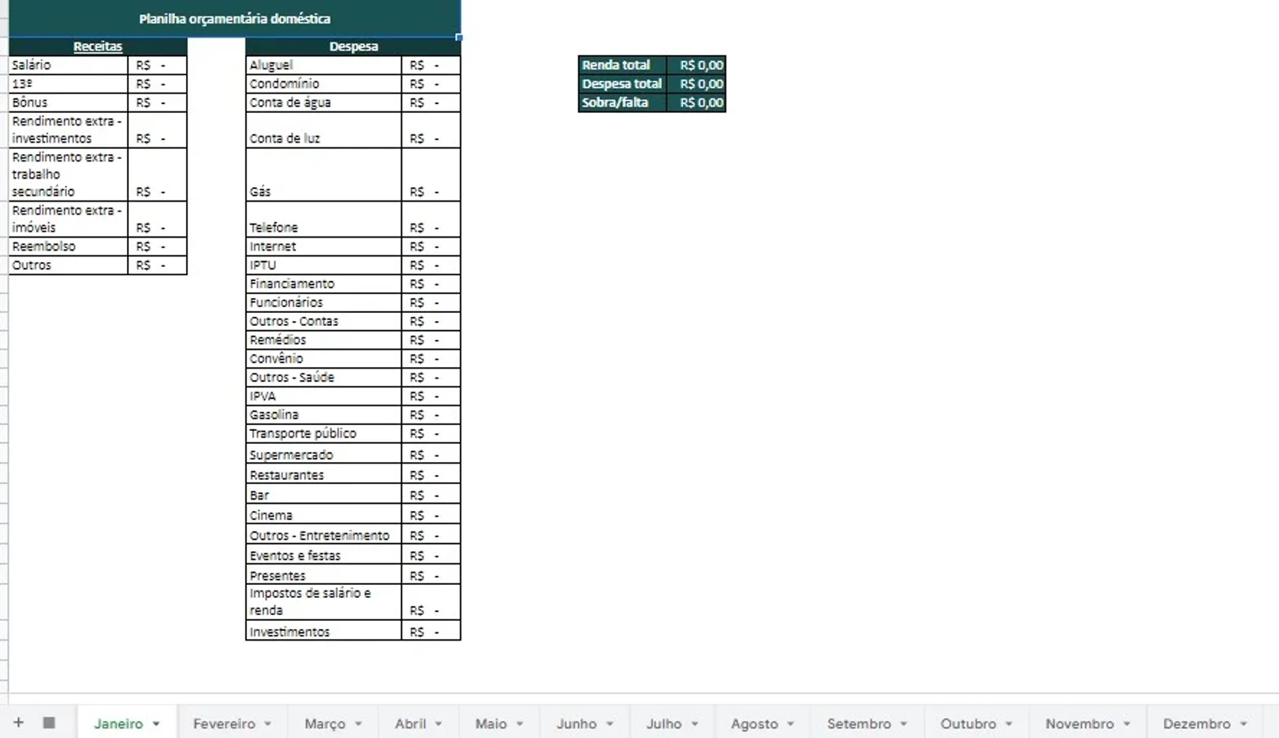Click the Aluguel expense value cell
This screenshot has width=1279, height=738.
(x=431, y=65)
